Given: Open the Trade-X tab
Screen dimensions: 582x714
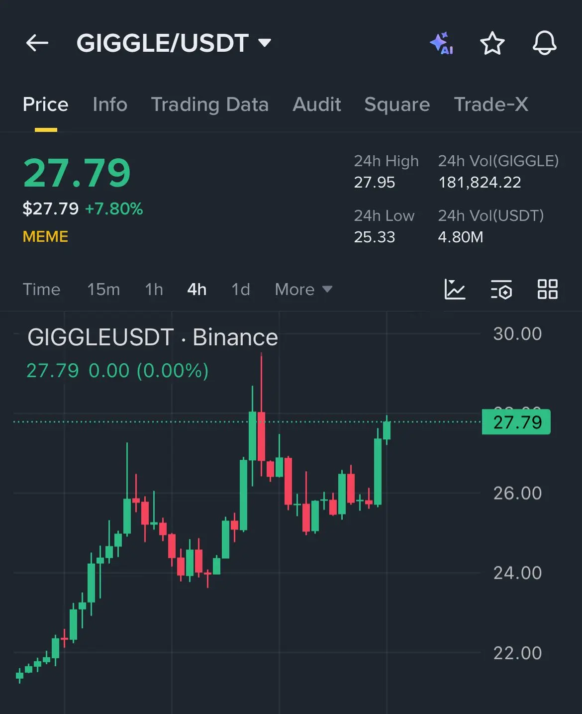Looking at the screenshot, I should click(x=491, y=104).
